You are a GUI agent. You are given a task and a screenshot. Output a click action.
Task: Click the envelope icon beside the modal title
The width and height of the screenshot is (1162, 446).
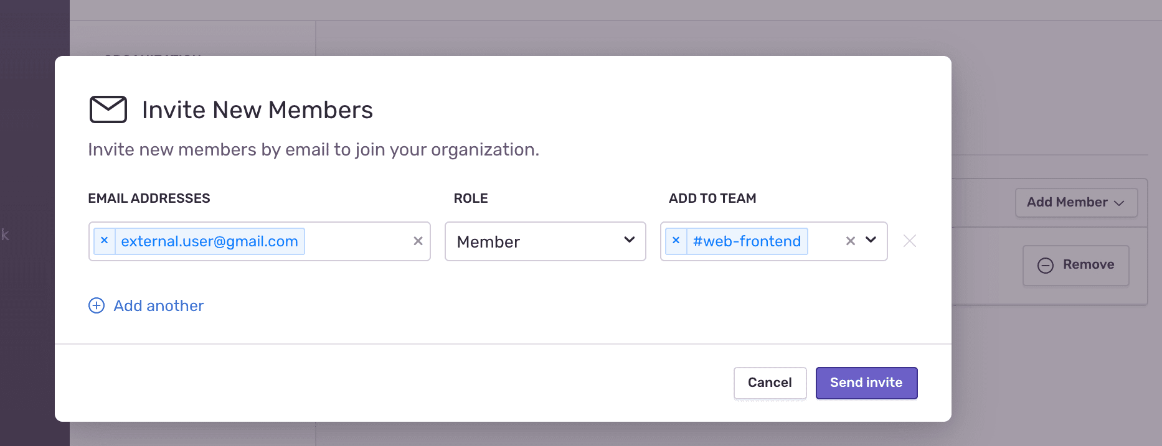(x=108, y=109)
